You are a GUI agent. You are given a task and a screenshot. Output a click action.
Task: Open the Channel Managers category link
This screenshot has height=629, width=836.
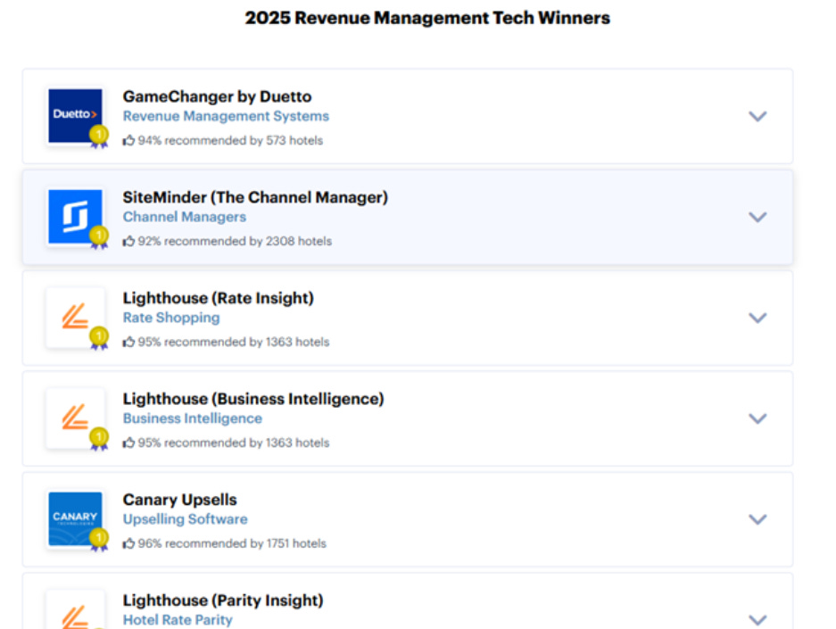pos(185,217)
